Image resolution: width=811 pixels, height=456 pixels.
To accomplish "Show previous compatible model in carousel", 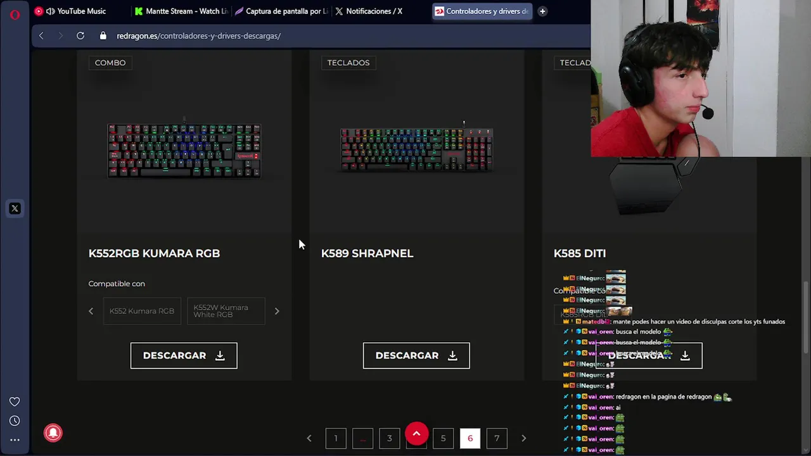I will click(x=91, y=311).
